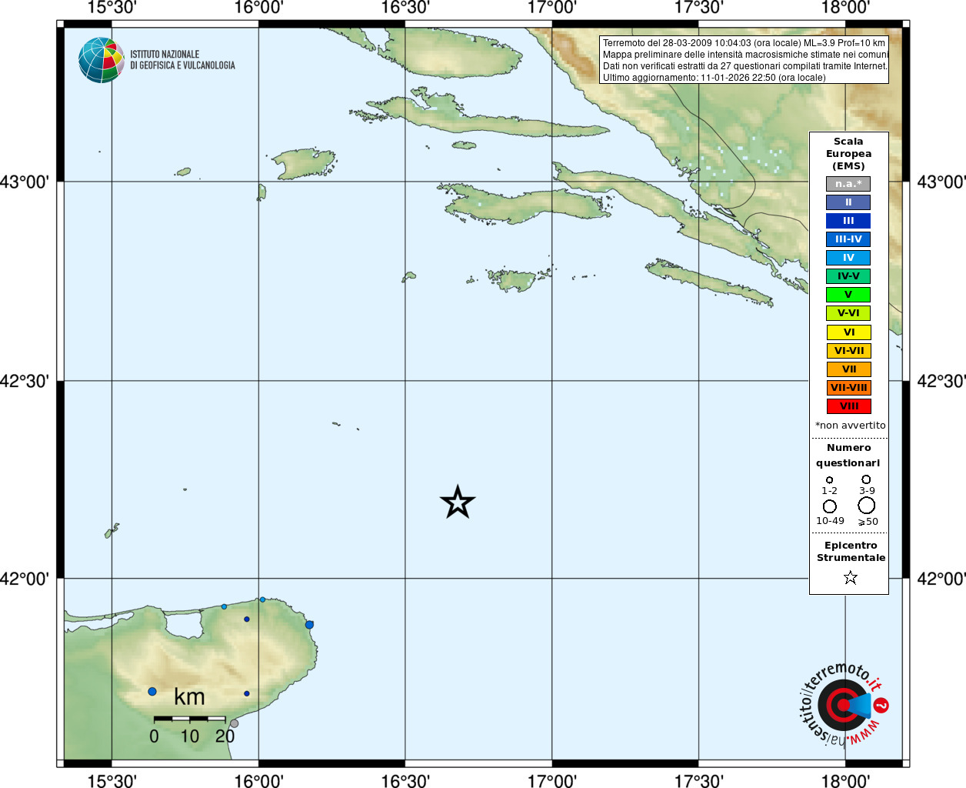This screenshot has height=788, width=966.
Task: Click the III-IV legend swatch
Action: click(x=848, y=239)
